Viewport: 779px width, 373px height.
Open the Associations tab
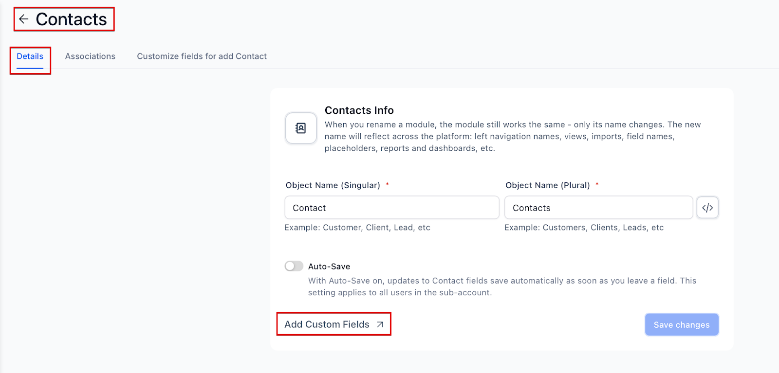point(90,56)
